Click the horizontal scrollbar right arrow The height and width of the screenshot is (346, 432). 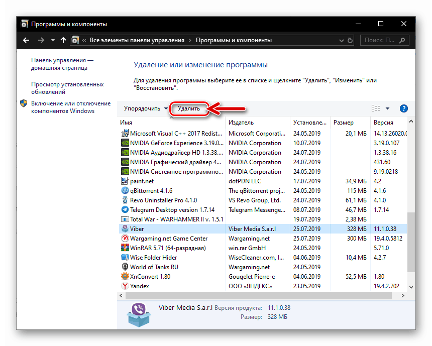[403, 296]
